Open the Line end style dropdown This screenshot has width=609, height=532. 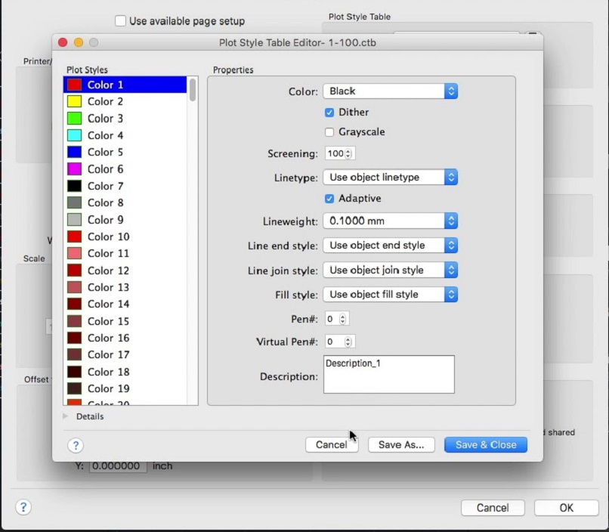[390, 246]
